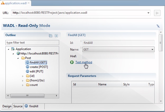Screen dimensions: 165x112
Task: Open the URL dropdown list
Action: click(x=148, y=13)
